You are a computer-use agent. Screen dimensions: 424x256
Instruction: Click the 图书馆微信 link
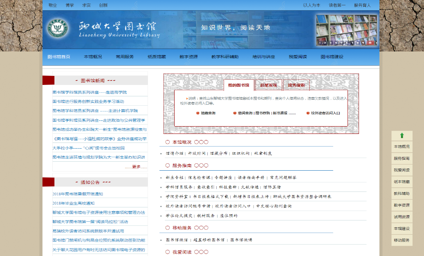tap(177, 240)
